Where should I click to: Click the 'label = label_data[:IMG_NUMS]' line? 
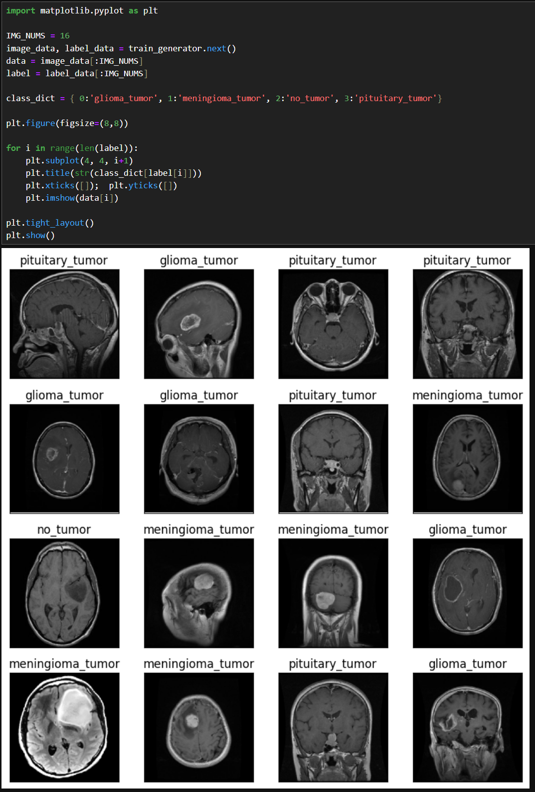77,73
